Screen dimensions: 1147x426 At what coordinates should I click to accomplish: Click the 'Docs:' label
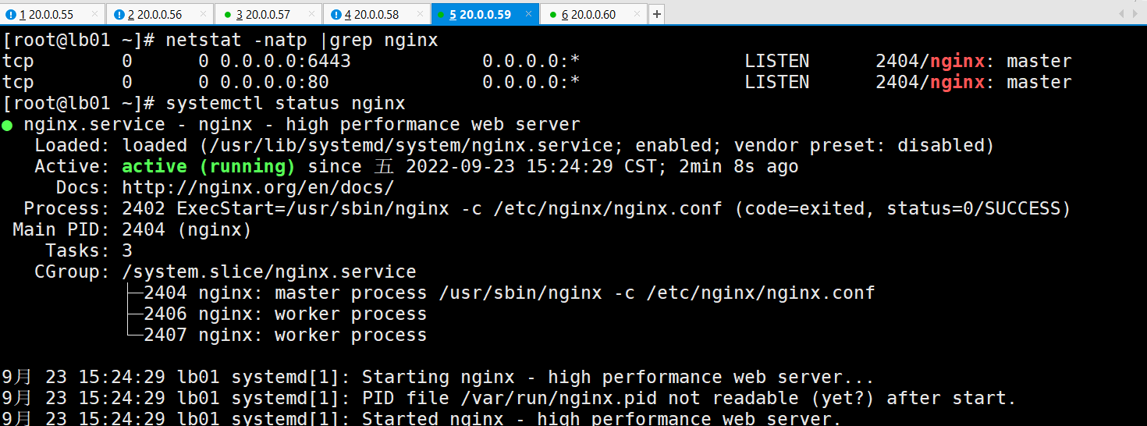(83, 187)
